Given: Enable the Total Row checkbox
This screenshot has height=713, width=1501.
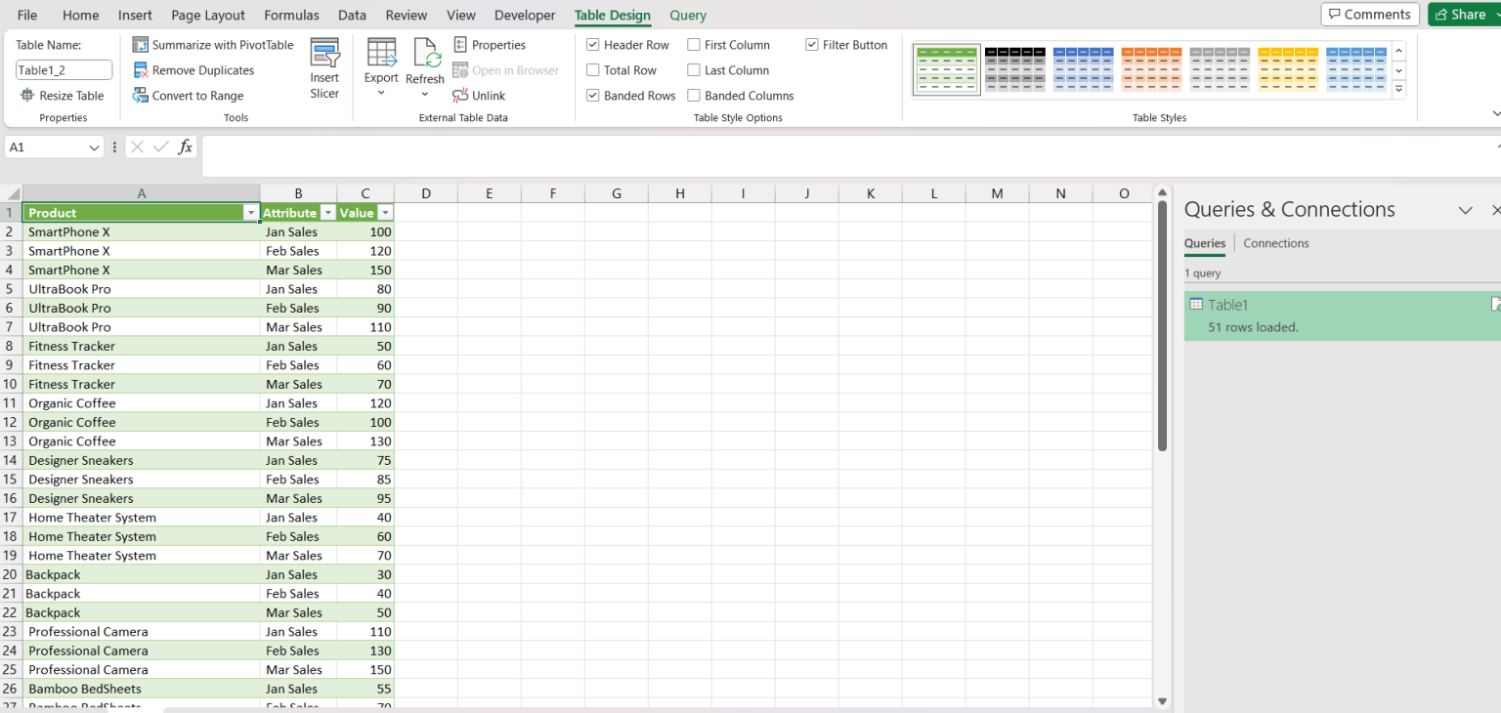Looking at the screenshot, I should 593,69.
